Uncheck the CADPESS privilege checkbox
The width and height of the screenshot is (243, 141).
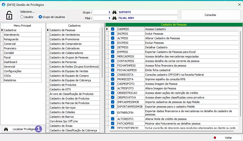point(113,29)
